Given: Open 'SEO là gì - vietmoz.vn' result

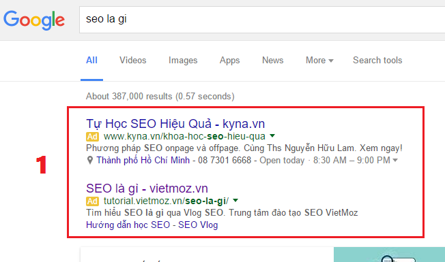Looking at the screenshot, I should 147,189.
